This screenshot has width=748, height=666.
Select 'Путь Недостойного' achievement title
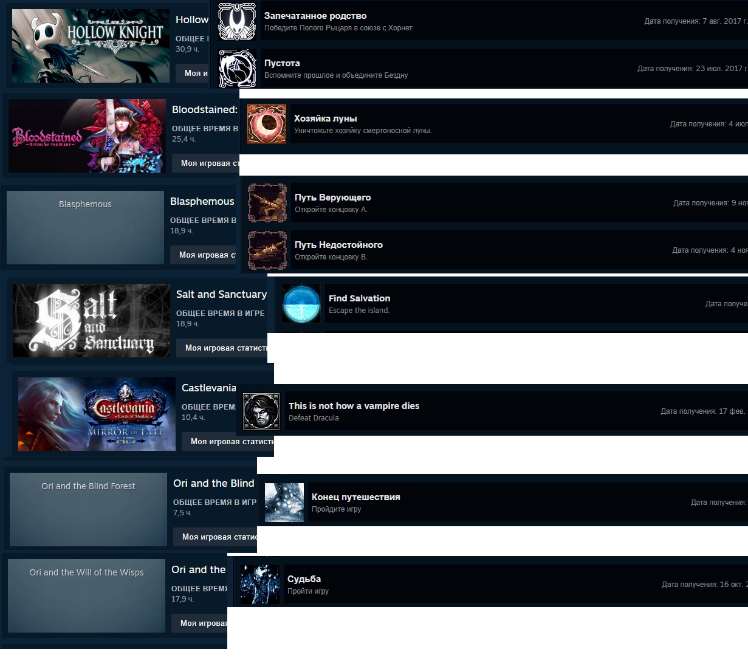click(x=339, y=245)
